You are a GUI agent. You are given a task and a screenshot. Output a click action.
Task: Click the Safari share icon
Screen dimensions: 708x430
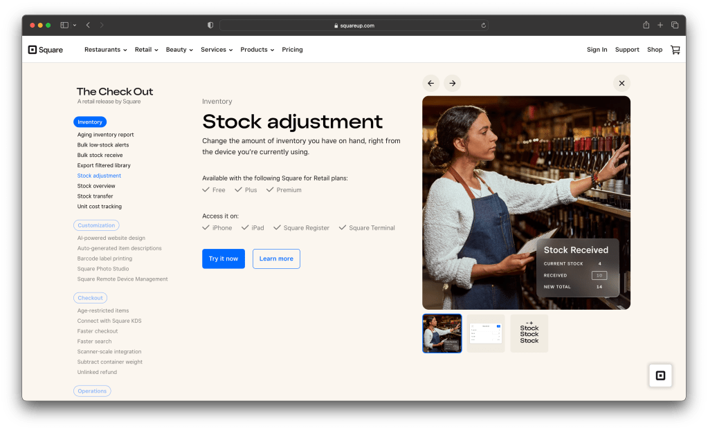click(x=646, y=25)
